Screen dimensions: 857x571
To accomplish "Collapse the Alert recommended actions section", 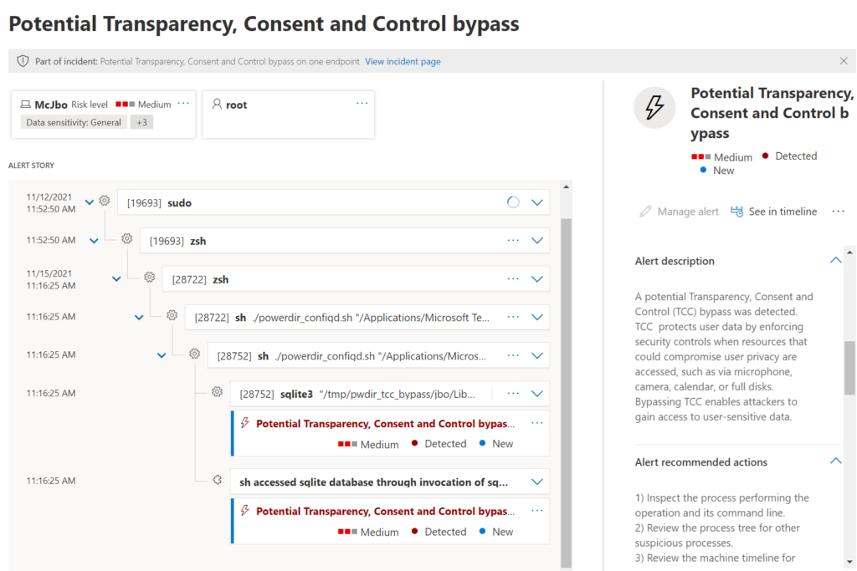I will [x=835, y=461].
